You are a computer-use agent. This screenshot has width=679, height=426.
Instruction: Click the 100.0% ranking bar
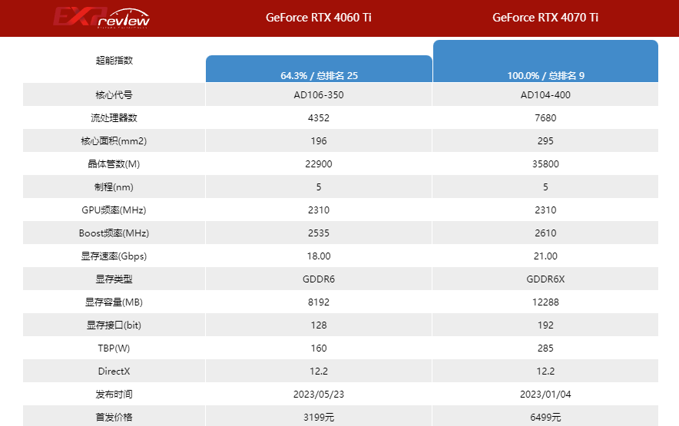tap(545, 61)
